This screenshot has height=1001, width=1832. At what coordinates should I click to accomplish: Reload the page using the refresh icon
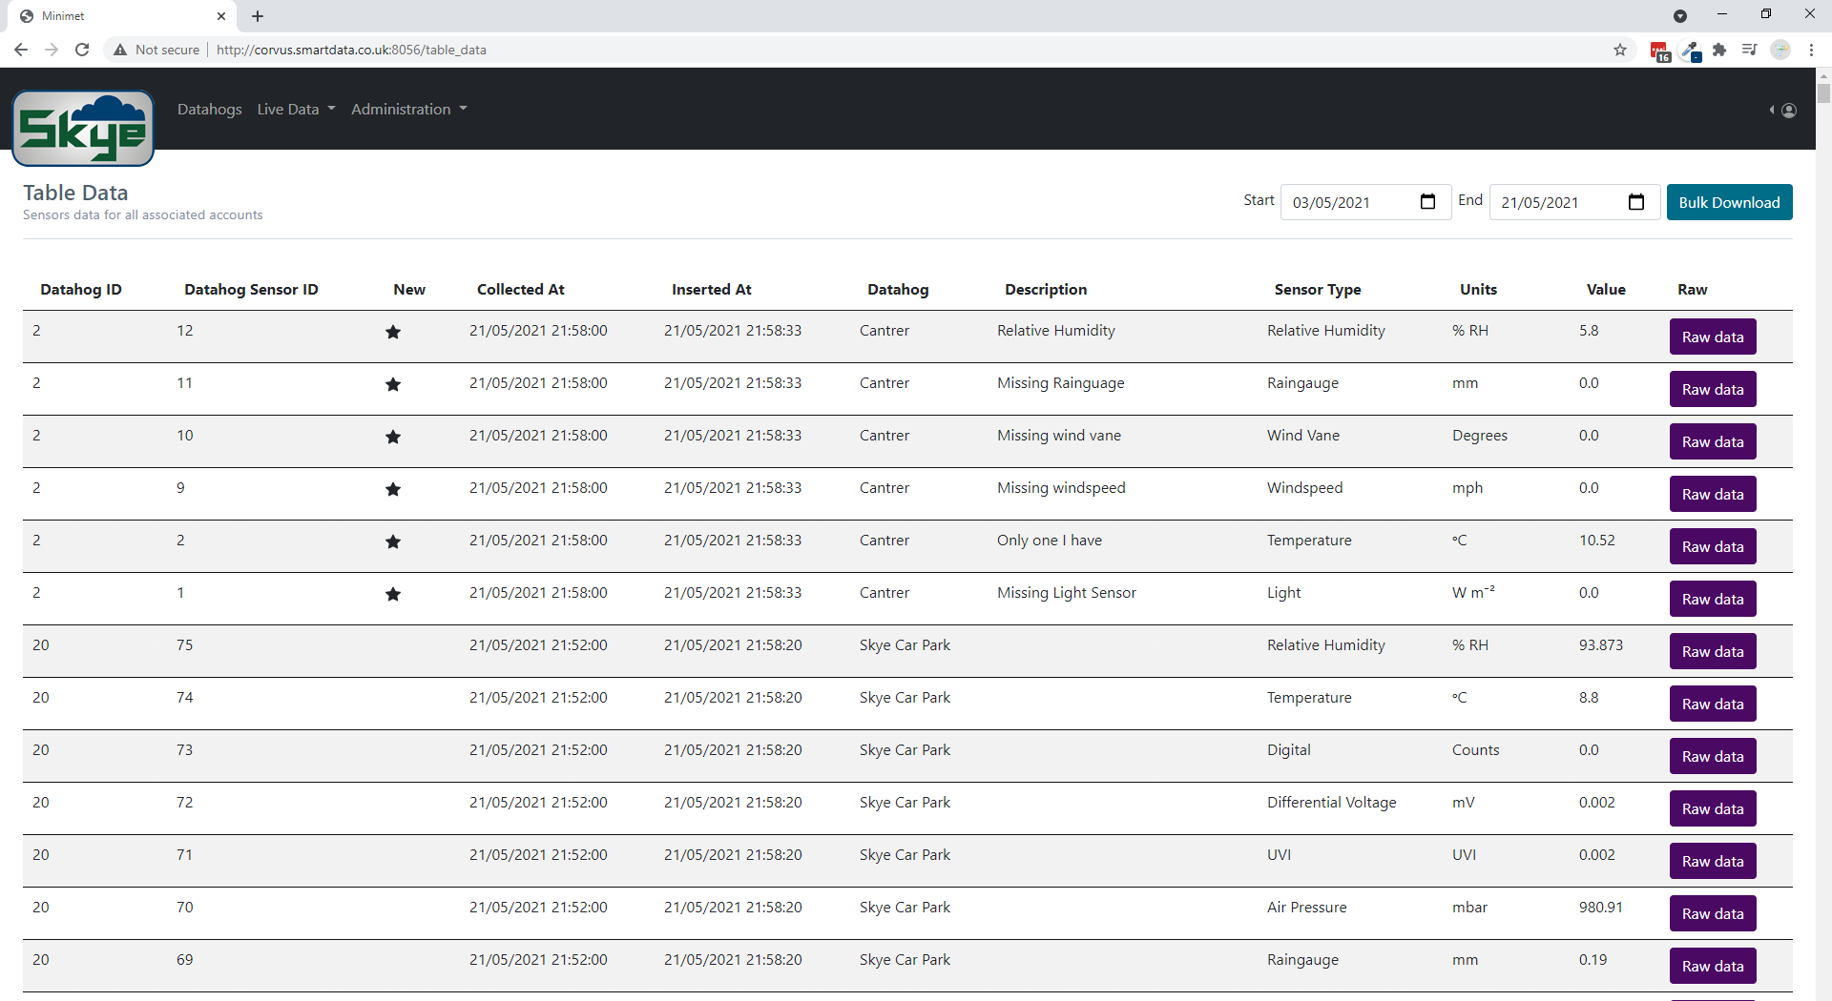point(82,50)
